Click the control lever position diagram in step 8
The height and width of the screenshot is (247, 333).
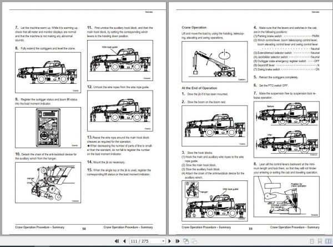[x=286, y=196]
